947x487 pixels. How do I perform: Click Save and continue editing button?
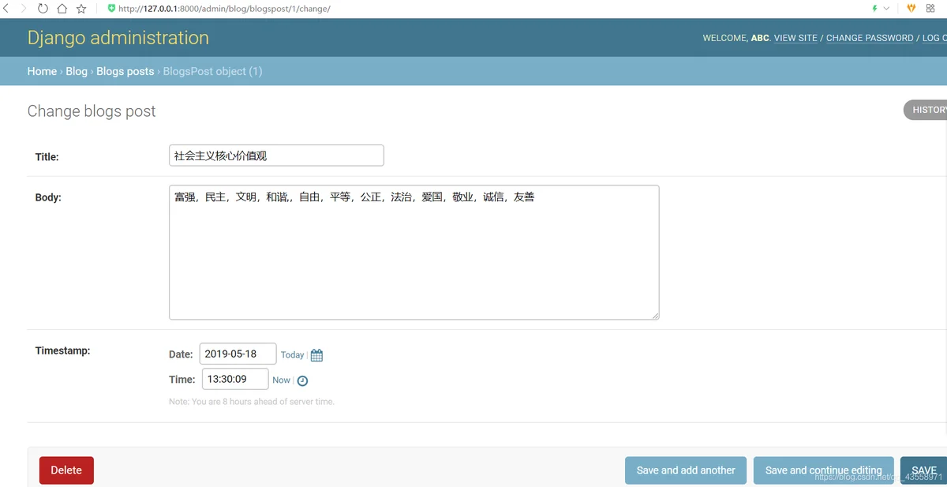[824, 470]
